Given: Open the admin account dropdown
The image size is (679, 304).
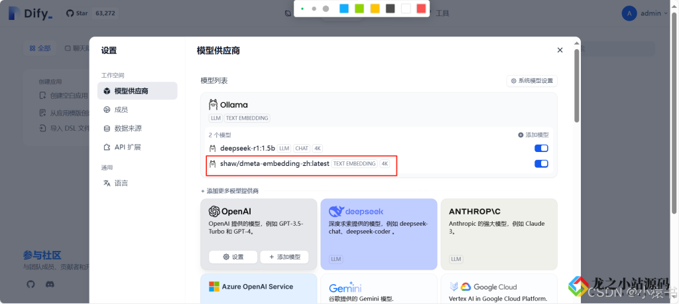Looking at the screenshot, I should 645,13.
